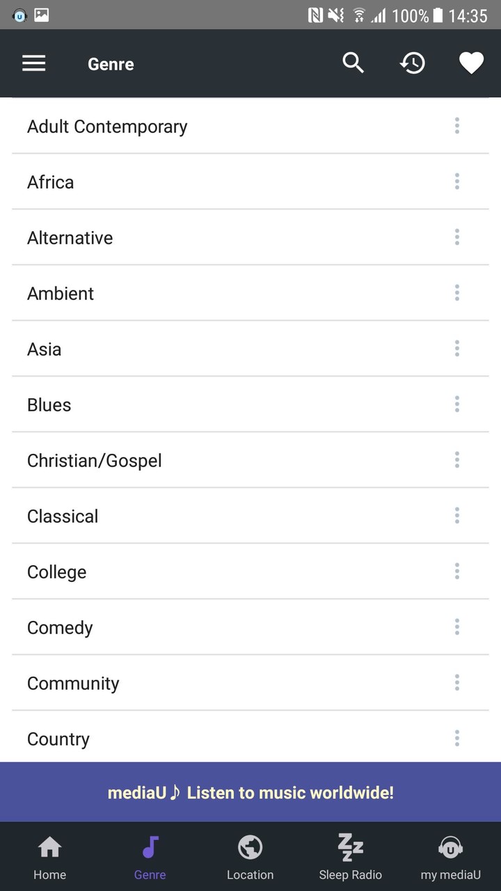501x891 pixels.
Task: Tap the search magnifier icon
Action: 353,63
